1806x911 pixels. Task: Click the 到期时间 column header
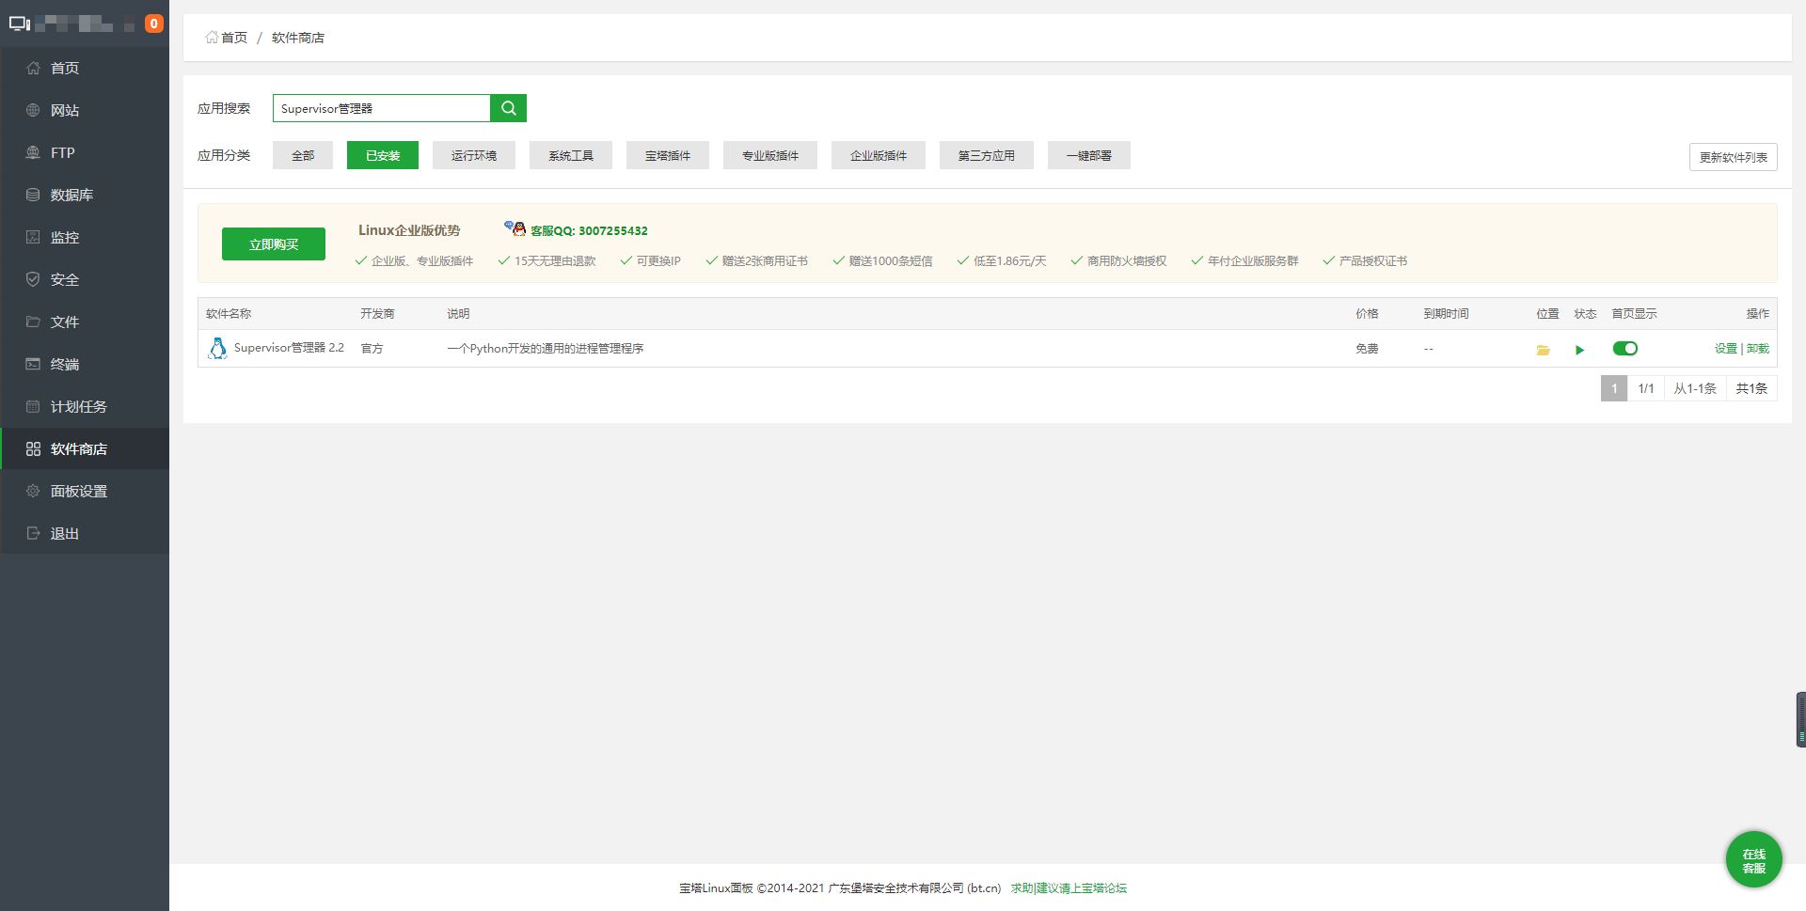coord(1446,313)
